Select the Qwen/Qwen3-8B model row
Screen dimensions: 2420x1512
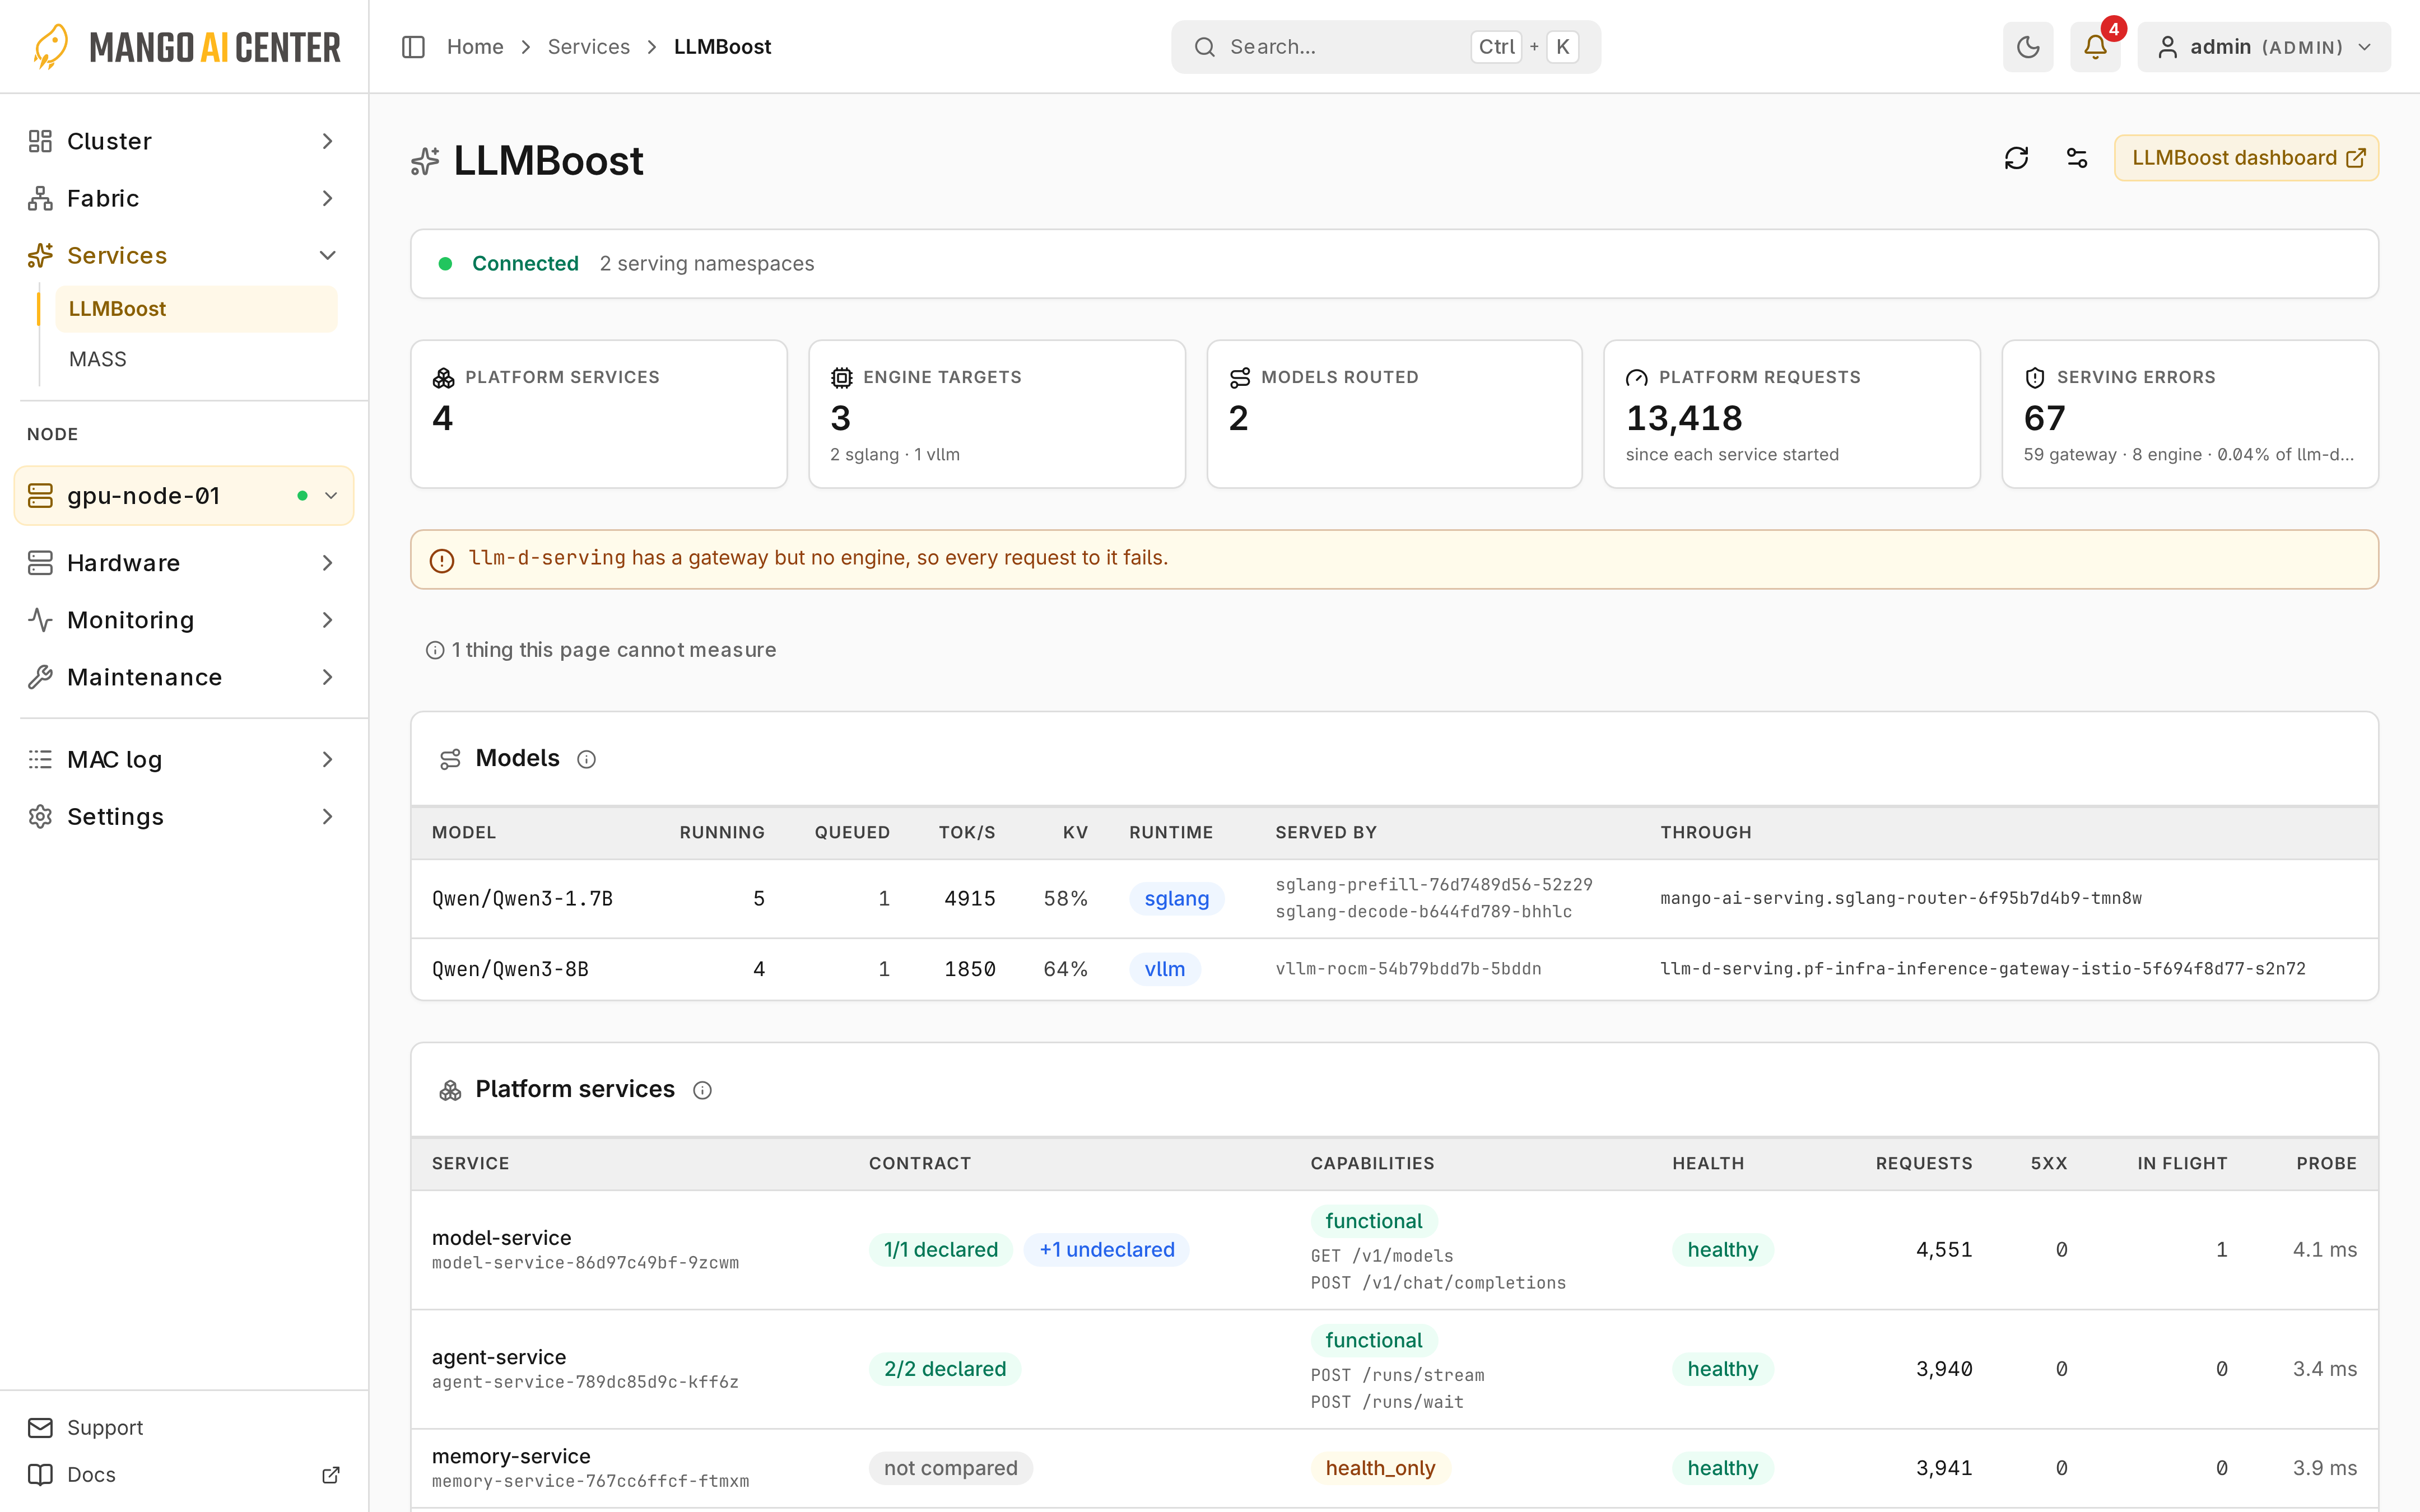point(1394,969)
